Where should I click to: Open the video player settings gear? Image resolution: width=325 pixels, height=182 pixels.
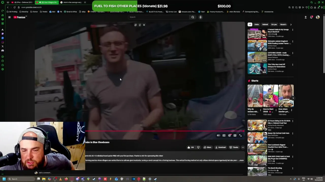(230, 135)
